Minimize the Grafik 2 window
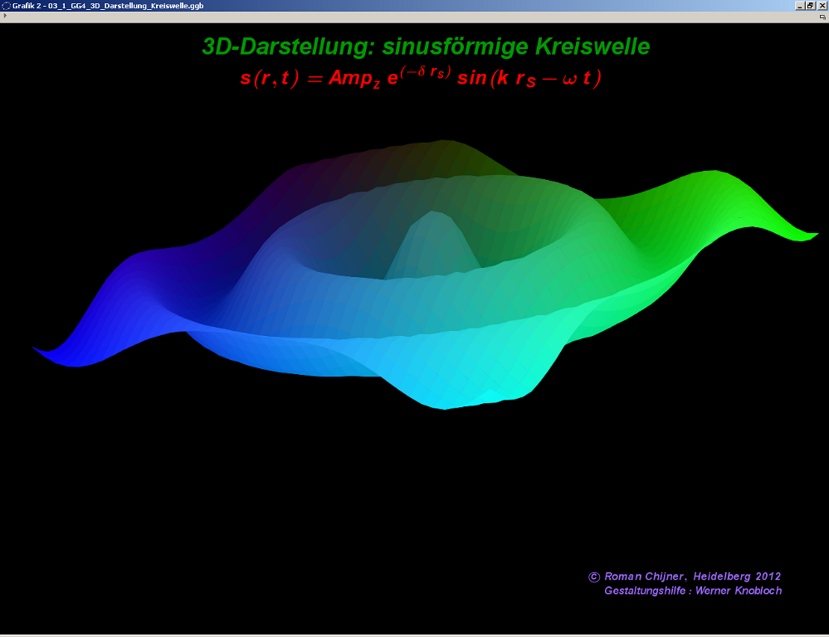 coord(799,5)
